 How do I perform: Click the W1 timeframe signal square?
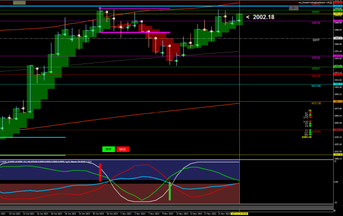[310, 132]
